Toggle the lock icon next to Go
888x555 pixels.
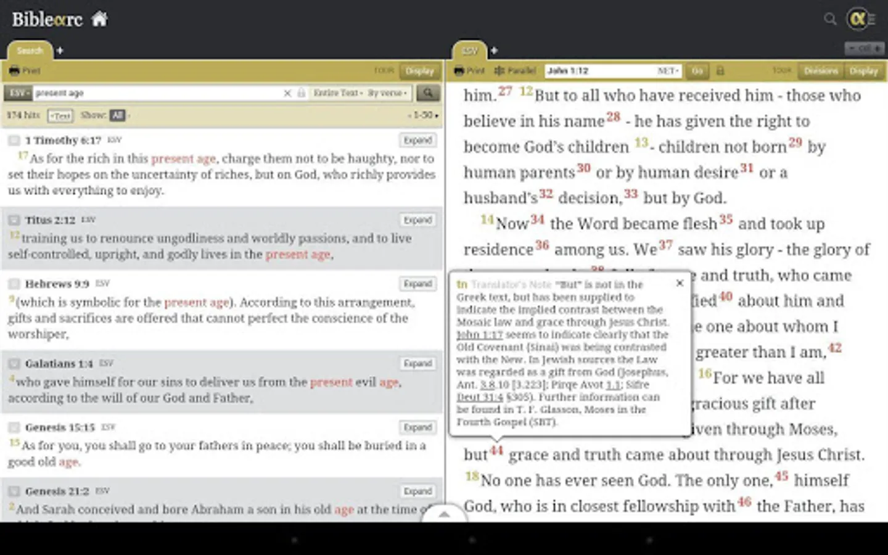720,71
